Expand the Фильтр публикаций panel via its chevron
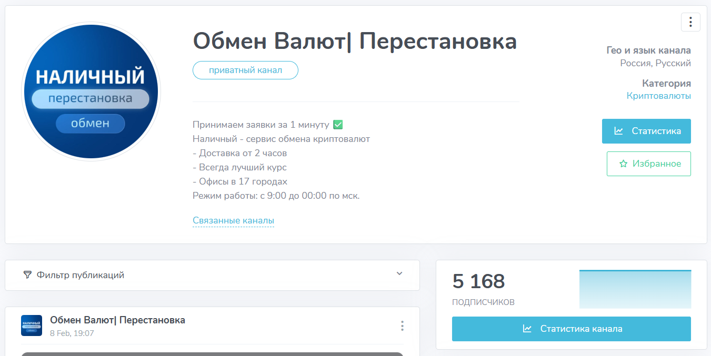The height and width of the screenshot is (356, 711). pyautogui.click(x=399, y=274)
